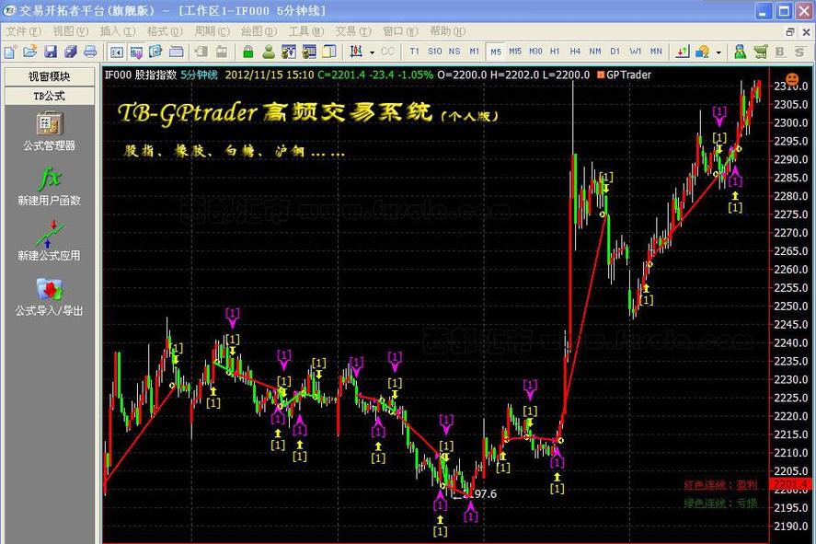The height and width of the screenshot is (544, 816).
Task: Switch chart to M15 timeframe
Action: click(x=515, y=52)
